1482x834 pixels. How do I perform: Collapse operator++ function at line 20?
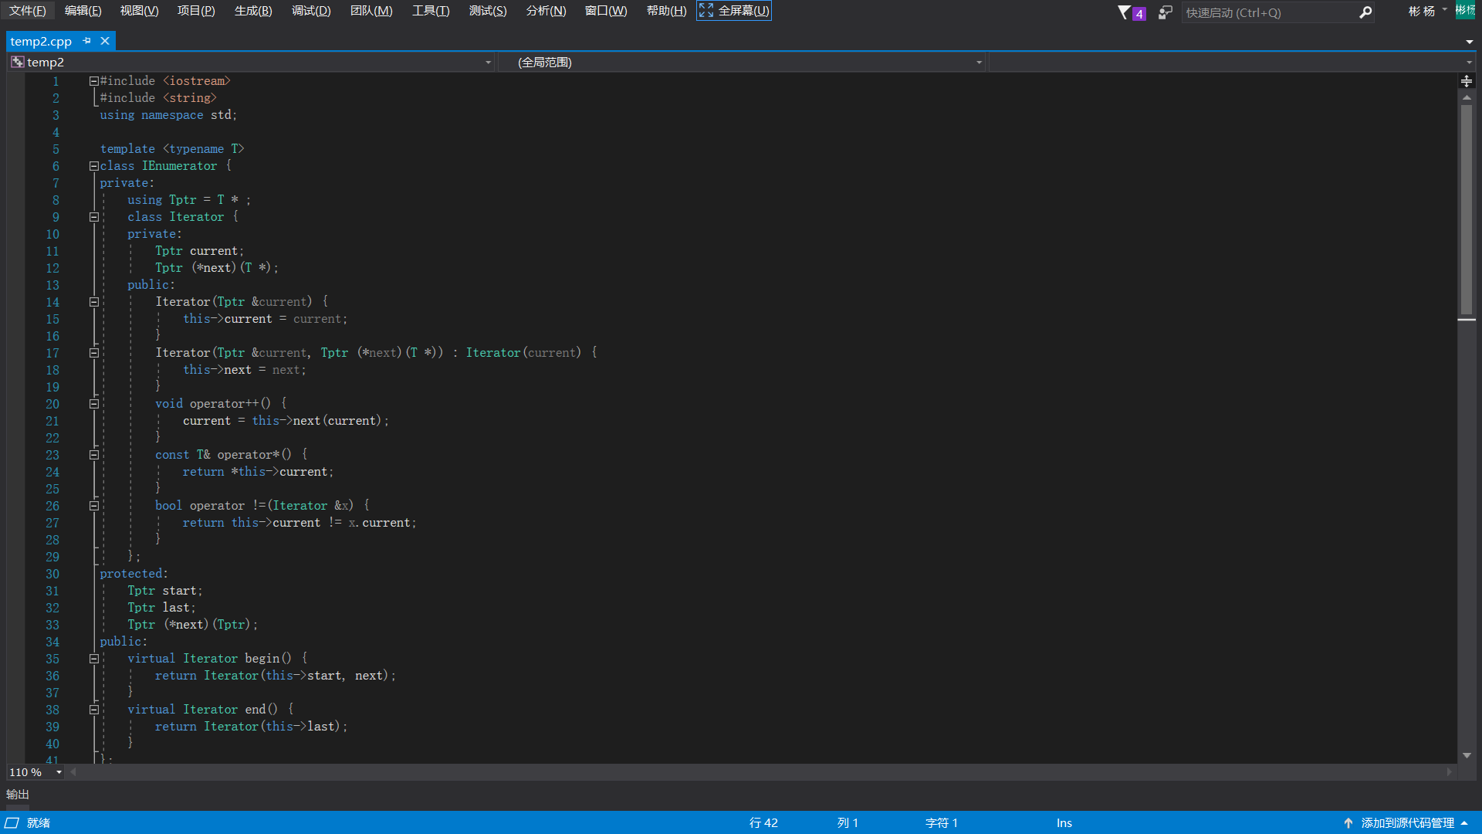click(93, 404)
